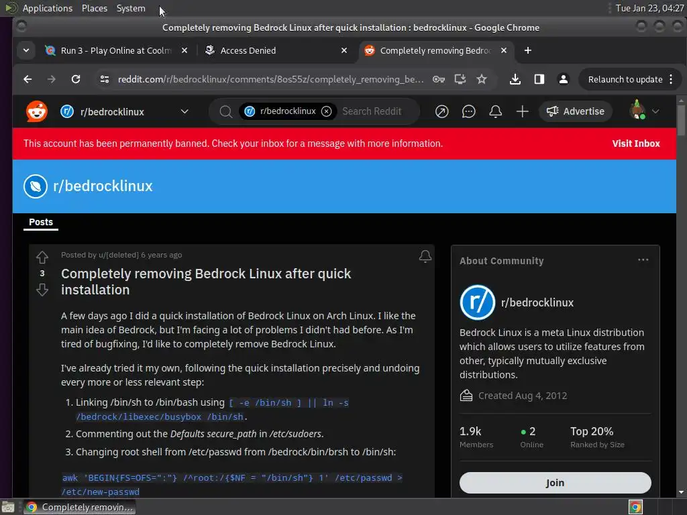Viewport: 687px width, 515px height.
Task: Open r/bedrocklinux link in blue banner
Action: [103, 186]
